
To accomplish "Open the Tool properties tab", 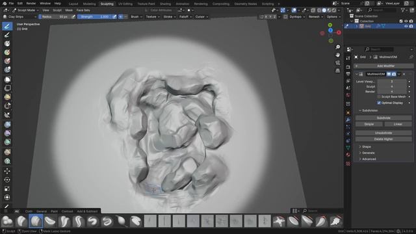I will tap(348, 58).
